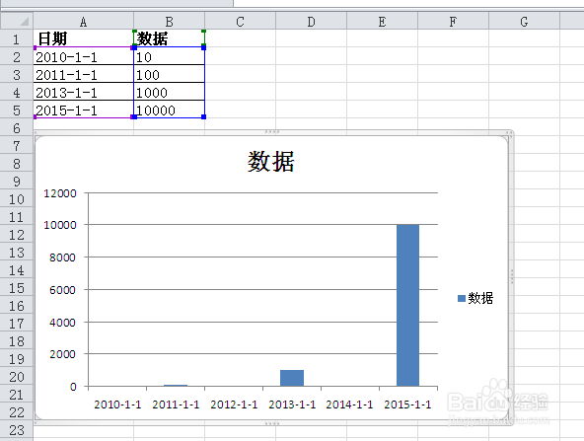Click y-axis label 12000
Image resolution: width=584 pixels, height=441 pixels.
[60, 193]
